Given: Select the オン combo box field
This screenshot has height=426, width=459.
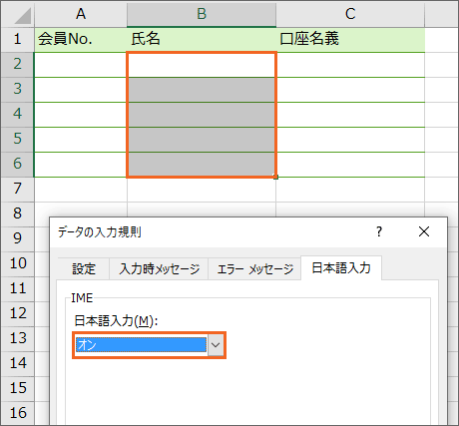Looking at the screenshot, I should coord(149,345).
